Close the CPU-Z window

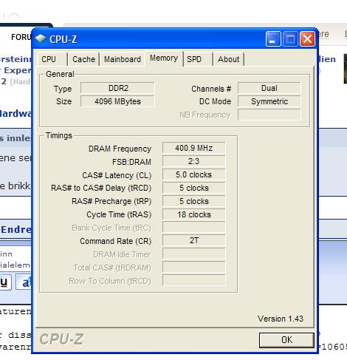[x=307, y=38]
